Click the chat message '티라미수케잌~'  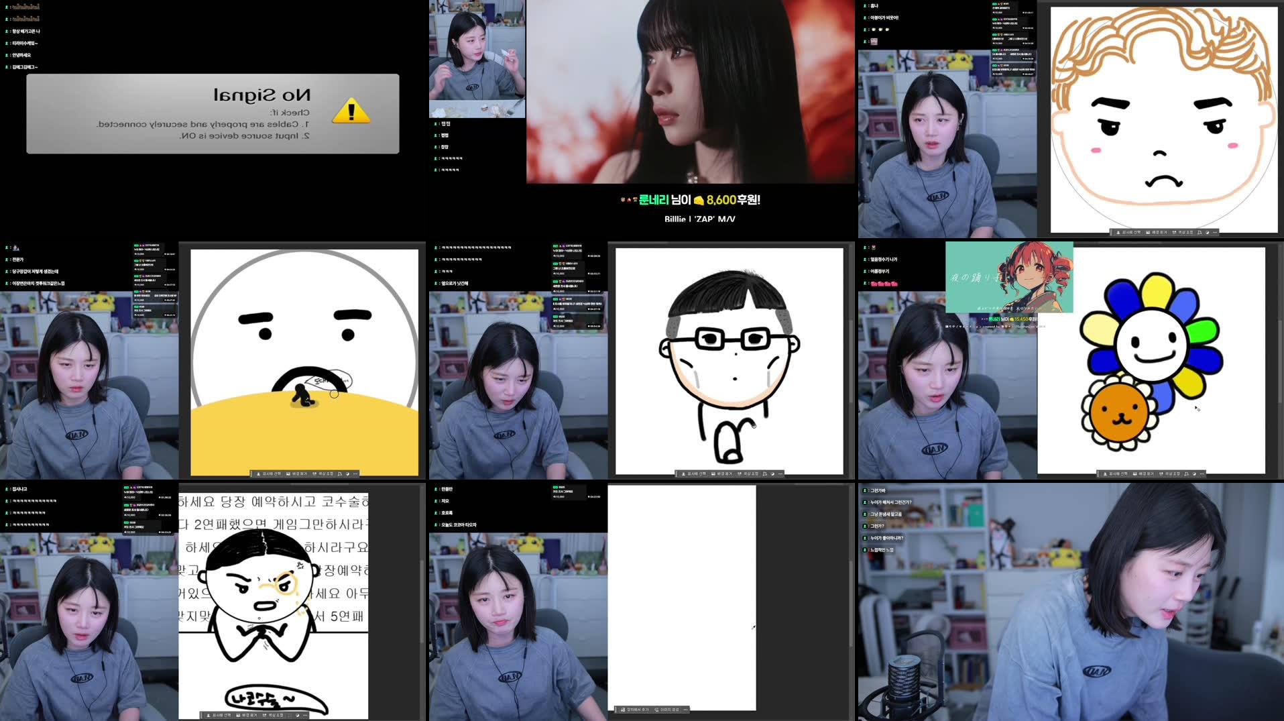click(25, 43)
